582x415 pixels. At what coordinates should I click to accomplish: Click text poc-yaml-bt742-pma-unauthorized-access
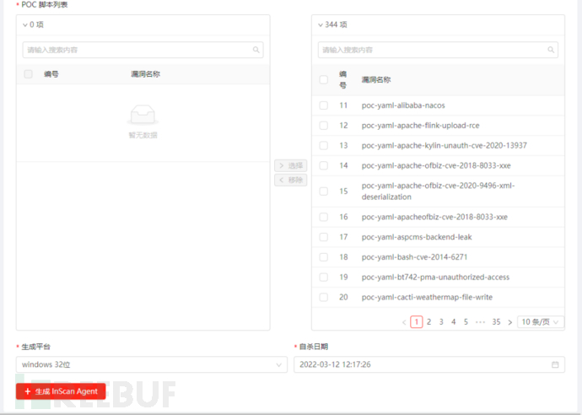coord(435,277)
